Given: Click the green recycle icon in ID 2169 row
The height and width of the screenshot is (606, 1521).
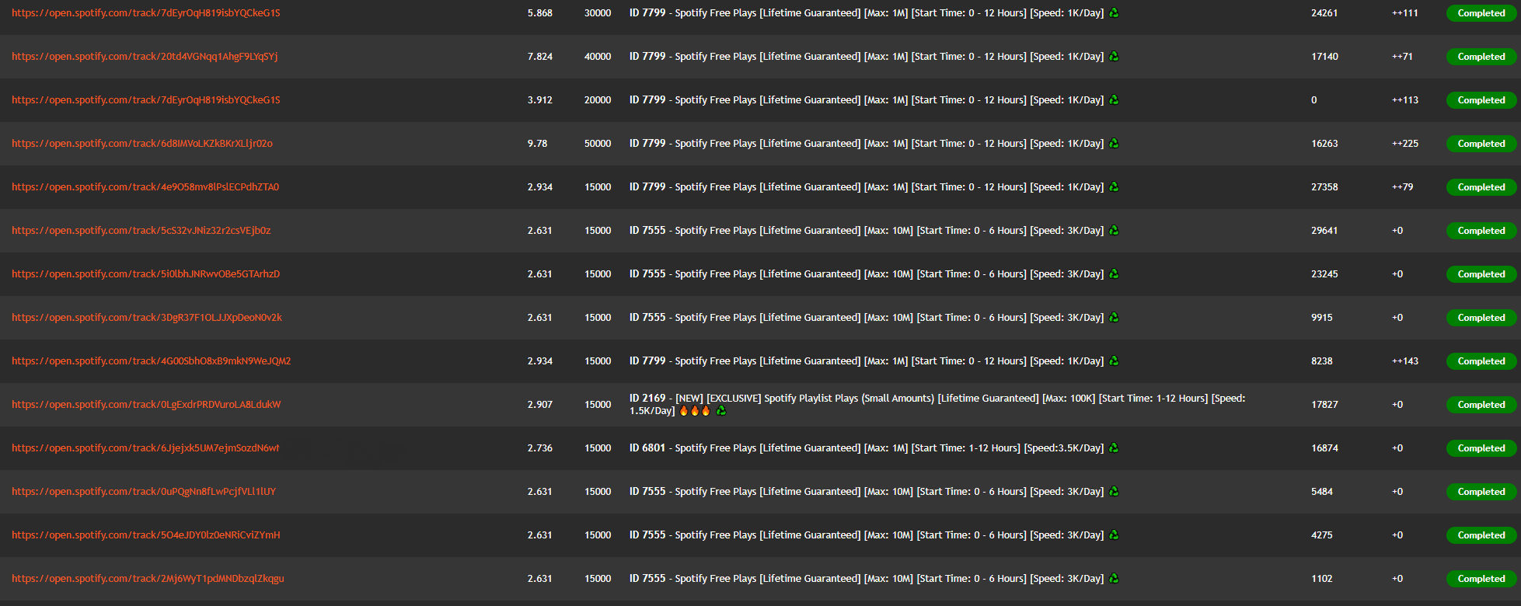Looking at the screenshot, I should [x=721, y=411].
